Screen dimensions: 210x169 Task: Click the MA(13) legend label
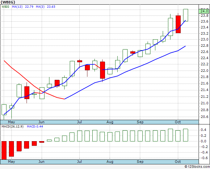[17, 7]
